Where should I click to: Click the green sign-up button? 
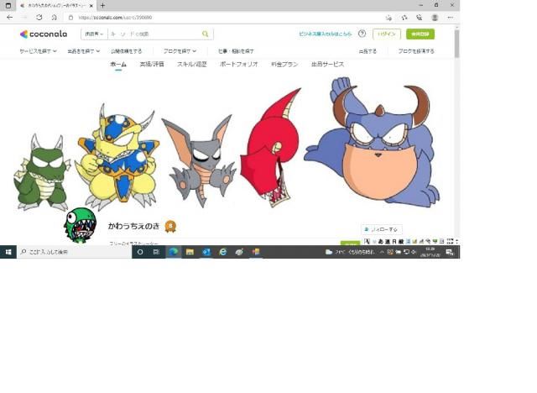click(420, 34)
